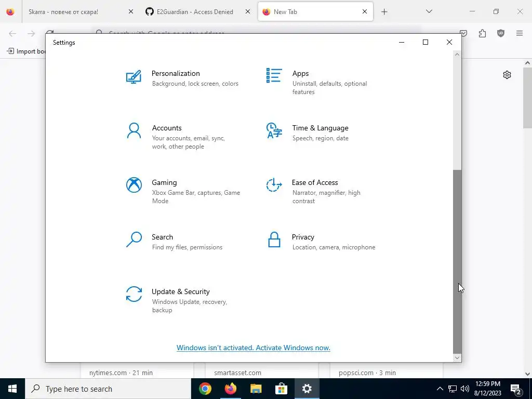Image resolution: width=532 pixels, height=399 pixels.
Task: Import bookmarks in Firefox toolbar
Action: point(26,51)
